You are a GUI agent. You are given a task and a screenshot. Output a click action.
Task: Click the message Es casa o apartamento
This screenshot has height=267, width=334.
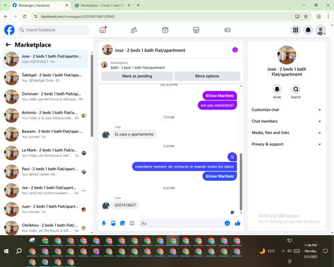pos(134,134)
